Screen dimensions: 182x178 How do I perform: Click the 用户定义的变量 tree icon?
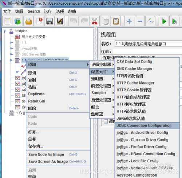coord(17,37)
